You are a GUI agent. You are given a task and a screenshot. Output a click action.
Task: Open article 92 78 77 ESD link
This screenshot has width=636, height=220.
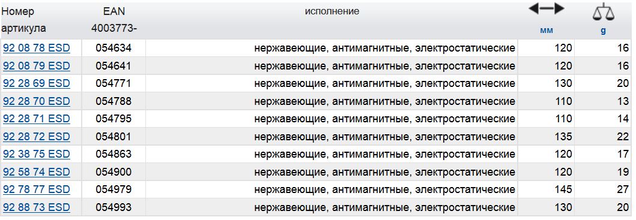[x=37, y=189]
